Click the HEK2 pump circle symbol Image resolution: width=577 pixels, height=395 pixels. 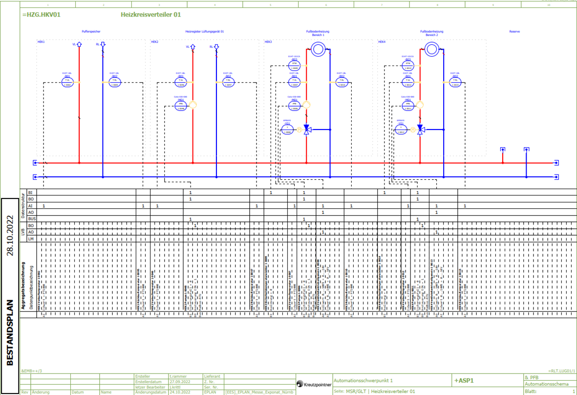point(193,105)
